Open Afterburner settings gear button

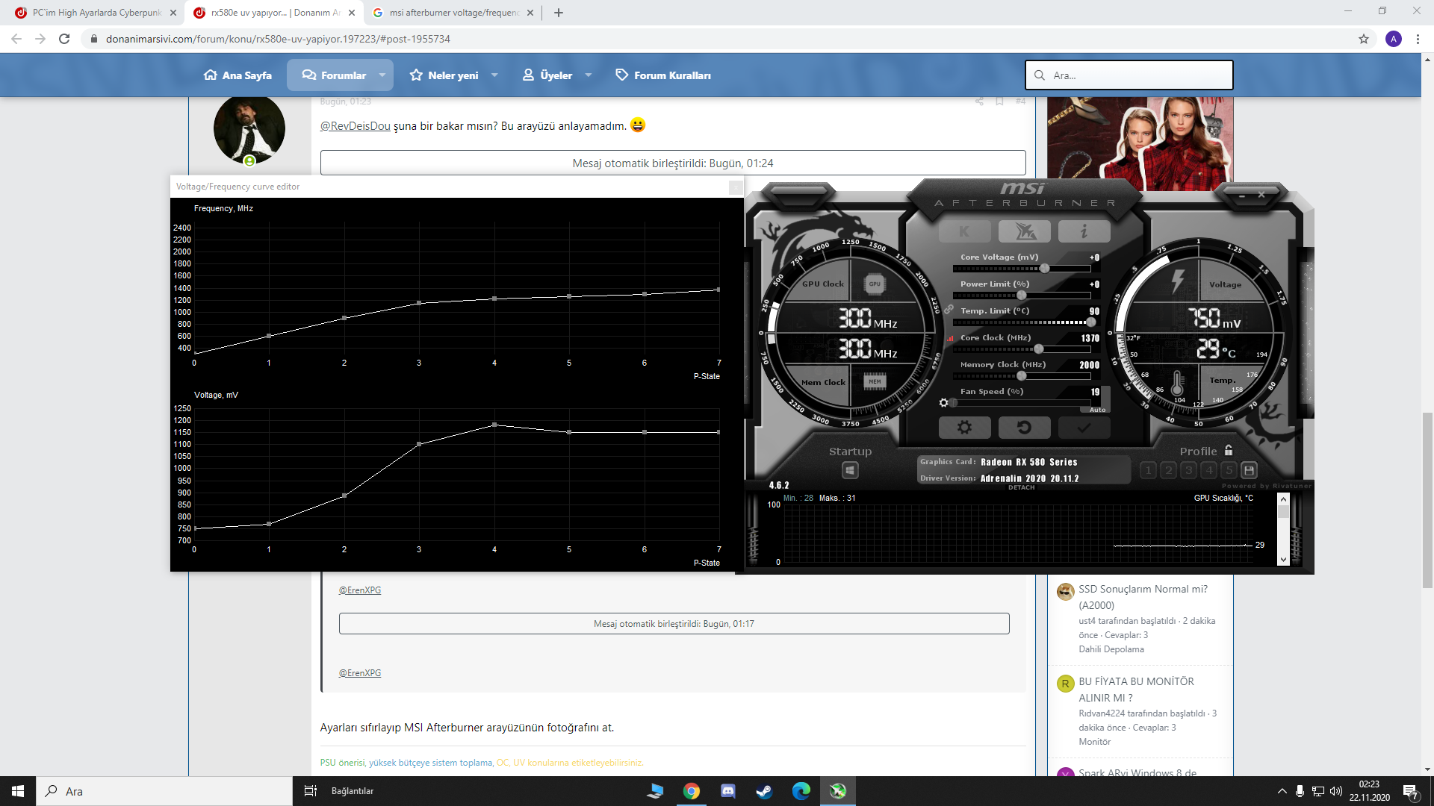coord(964,428)
